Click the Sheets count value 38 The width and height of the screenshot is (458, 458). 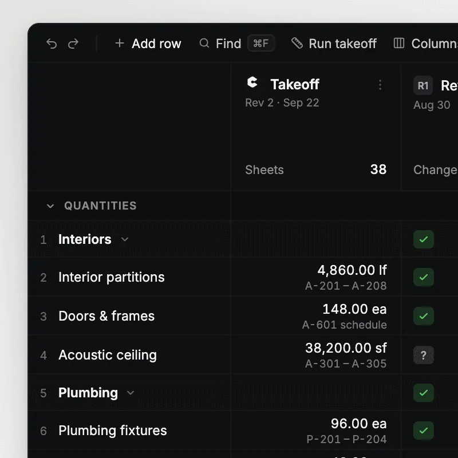pos(378,169)
